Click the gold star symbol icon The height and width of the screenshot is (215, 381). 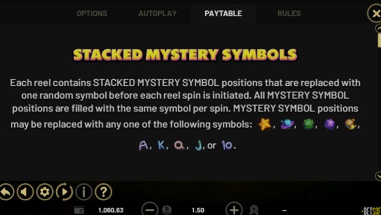265,124
